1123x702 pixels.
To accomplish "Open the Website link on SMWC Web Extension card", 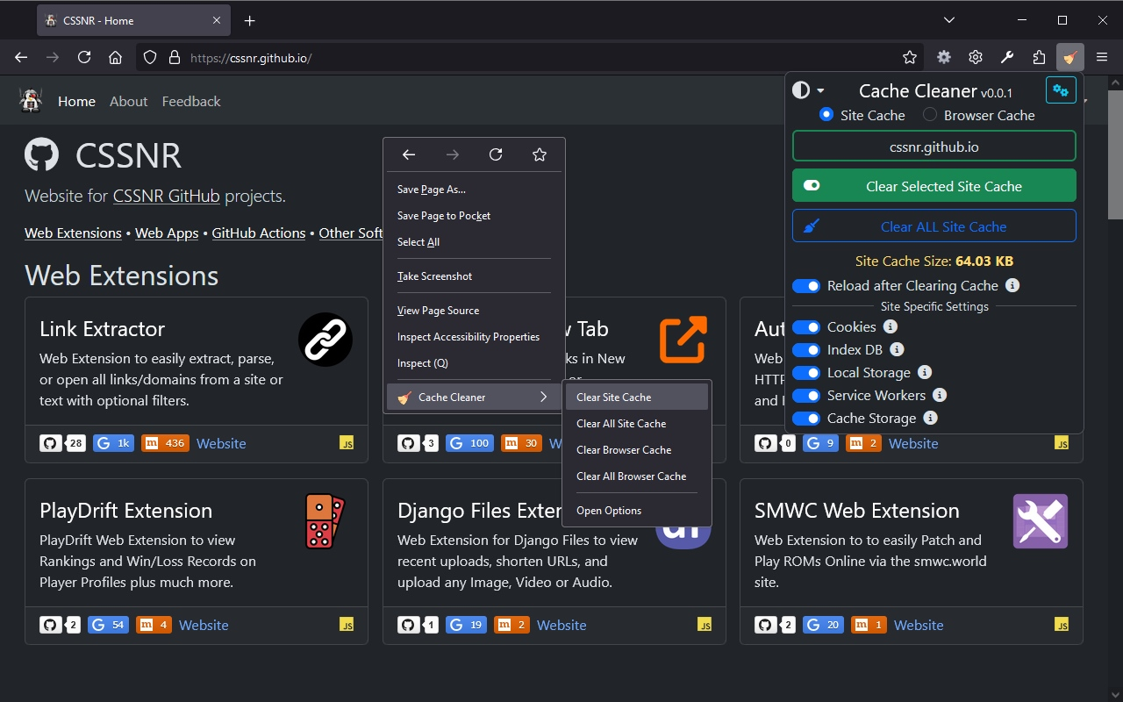I will pyautogui.click(x=919, y=626).
